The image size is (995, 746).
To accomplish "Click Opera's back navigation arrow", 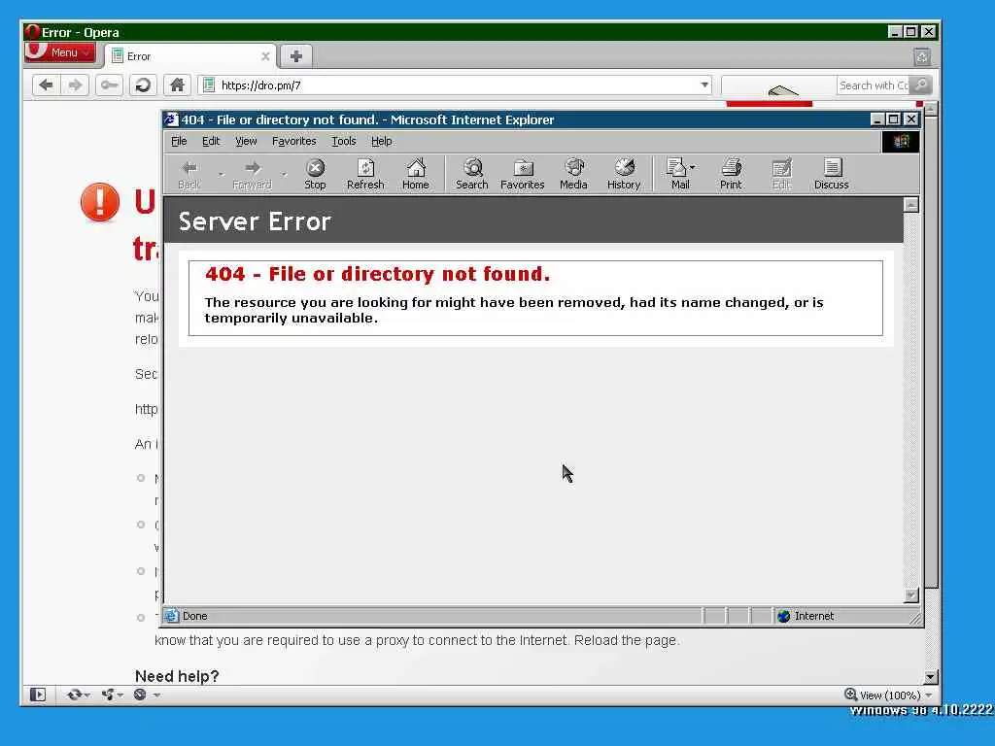I will (46, 85).
